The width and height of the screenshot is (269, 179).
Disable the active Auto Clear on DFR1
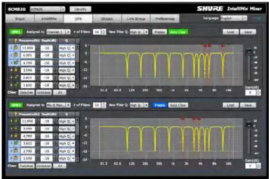click(x=178, y=32)
